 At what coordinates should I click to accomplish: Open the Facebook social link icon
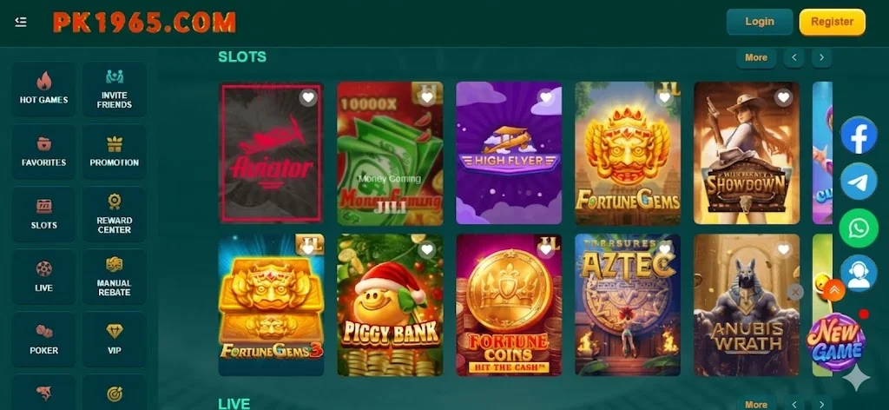tap(859, 136)
